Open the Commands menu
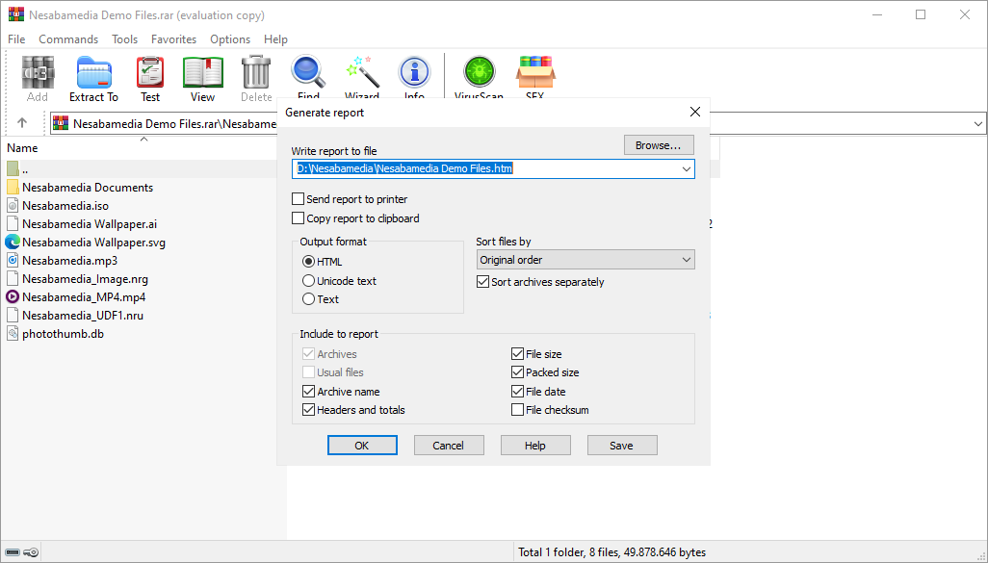Screen dimensions: 988x563 tap(68, 39)
